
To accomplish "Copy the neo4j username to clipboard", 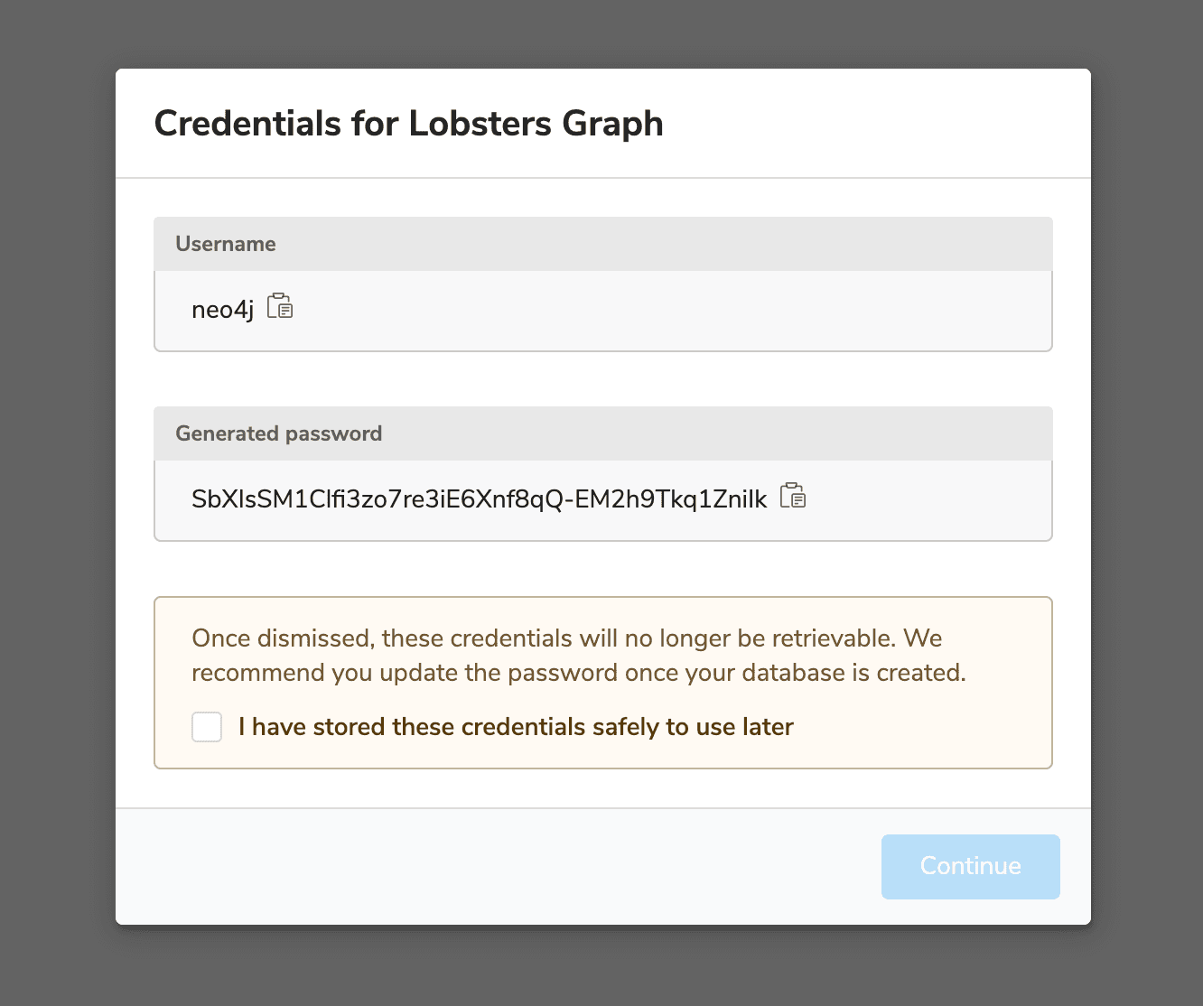I will (280, 307).
